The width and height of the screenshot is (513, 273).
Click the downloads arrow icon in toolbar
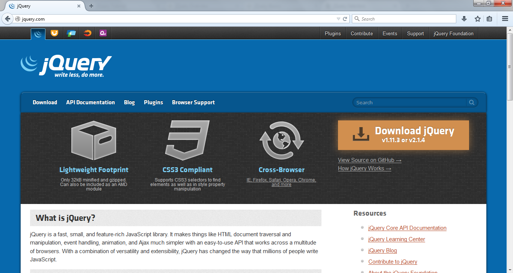click(x=464, y=19)
